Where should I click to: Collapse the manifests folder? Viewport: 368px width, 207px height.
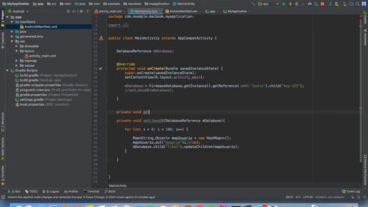pyautogui.click(x=12, y=22)
